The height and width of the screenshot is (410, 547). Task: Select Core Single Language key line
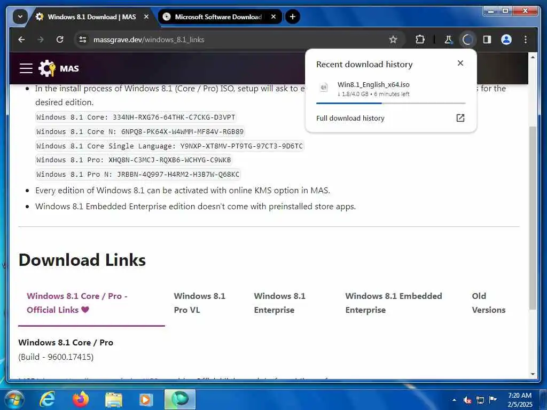click(x=169, y=146)
